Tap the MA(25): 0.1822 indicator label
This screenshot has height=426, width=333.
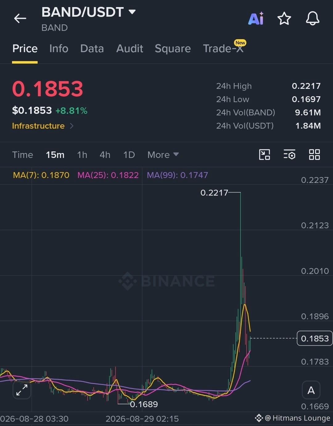pos(108,175)
